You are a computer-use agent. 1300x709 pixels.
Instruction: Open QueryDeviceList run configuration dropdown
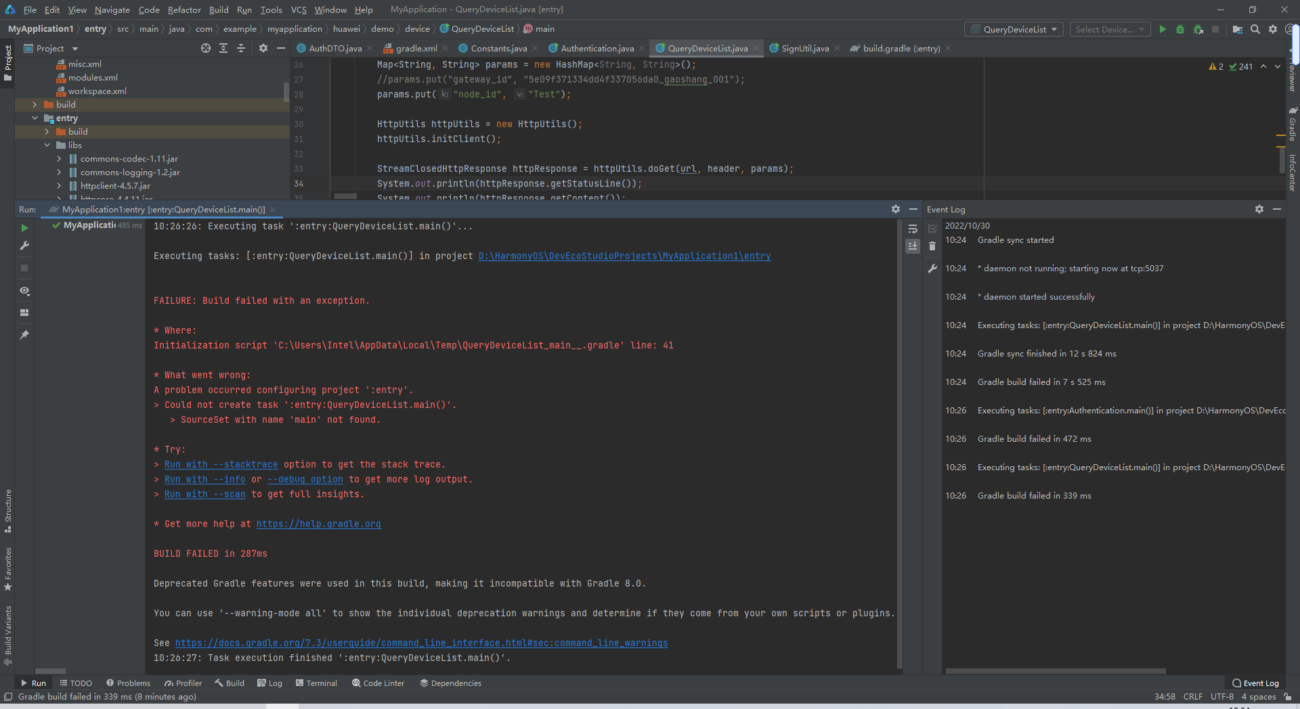1014,29
